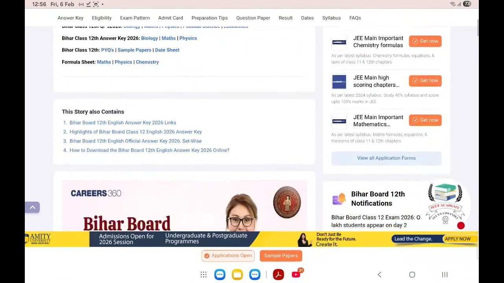Open the Formula Sheet Physics link
Screen dimensions: 504x283
pos(123,62)
